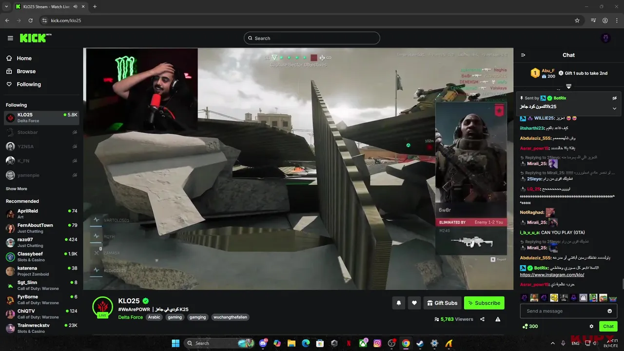Open recommended channel FyrBorne

point(41,299)
